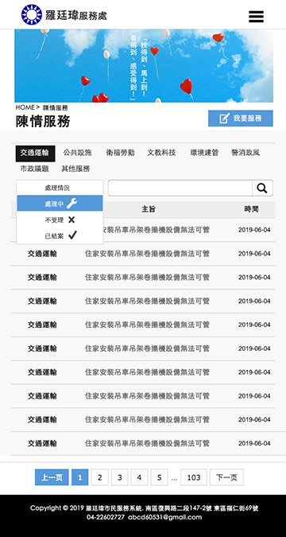
Task: Open the hamburger menu
Action: tap(257, 17)
